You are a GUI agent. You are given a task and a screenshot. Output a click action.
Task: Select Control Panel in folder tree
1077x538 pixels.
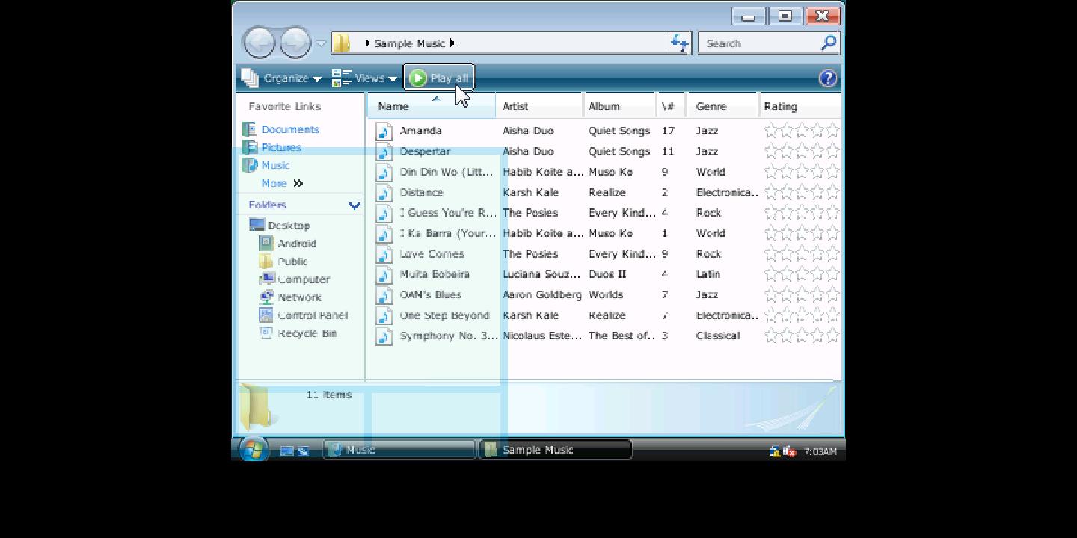[x=312, y=315]
